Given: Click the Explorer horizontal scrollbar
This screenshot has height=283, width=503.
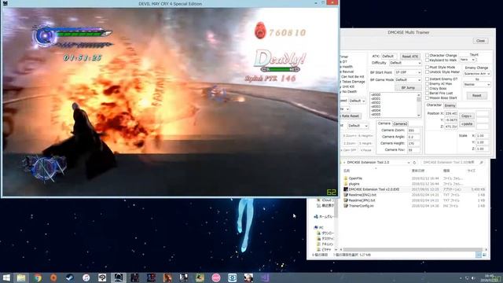Looking at the screenshot, I should (x=413, y=249).
